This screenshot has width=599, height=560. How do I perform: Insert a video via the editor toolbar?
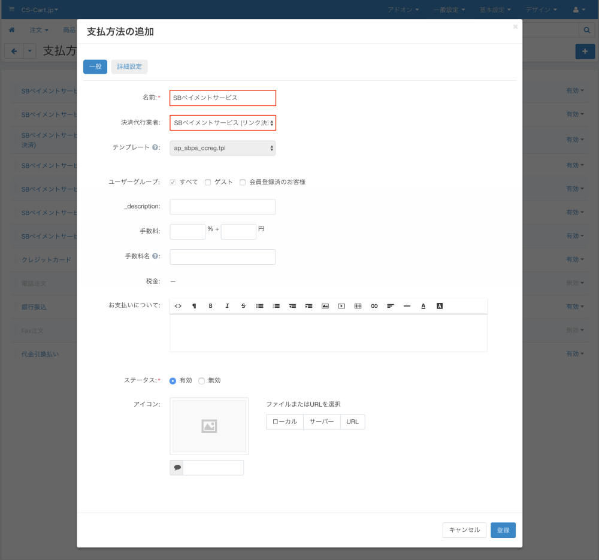click(341, 306)
